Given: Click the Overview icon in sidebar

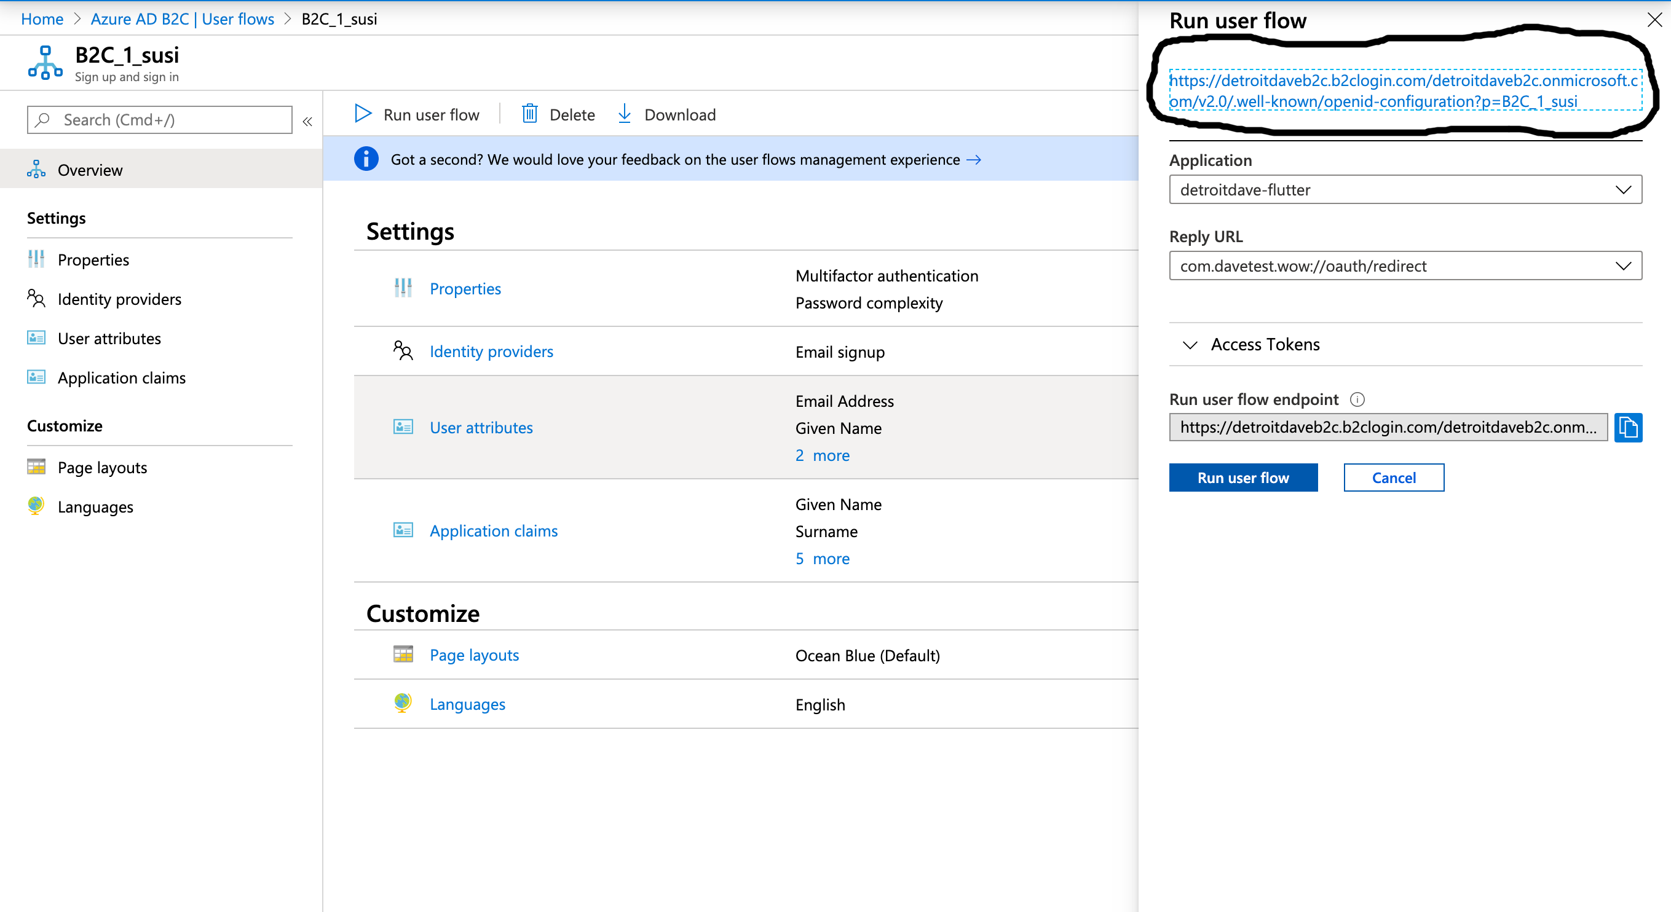Looking at the screenshot, I should point(36,169).
